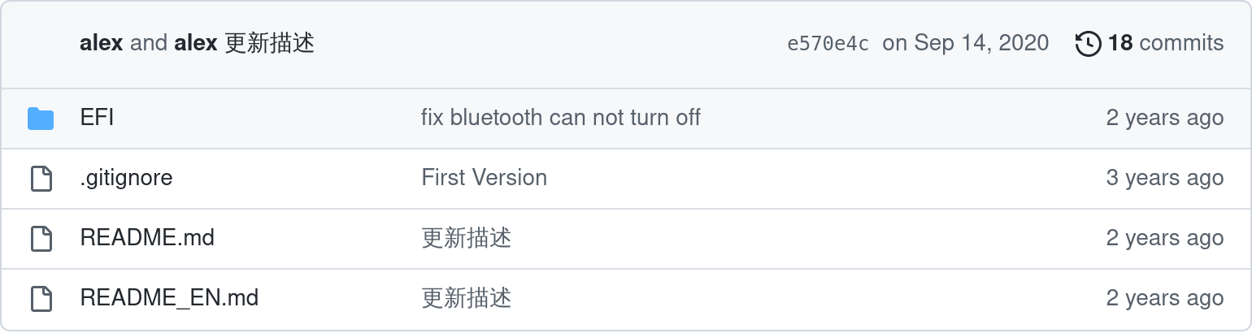View the 18 commits history
Viewport: 1252px width, 333px height.
point(1165,43)
